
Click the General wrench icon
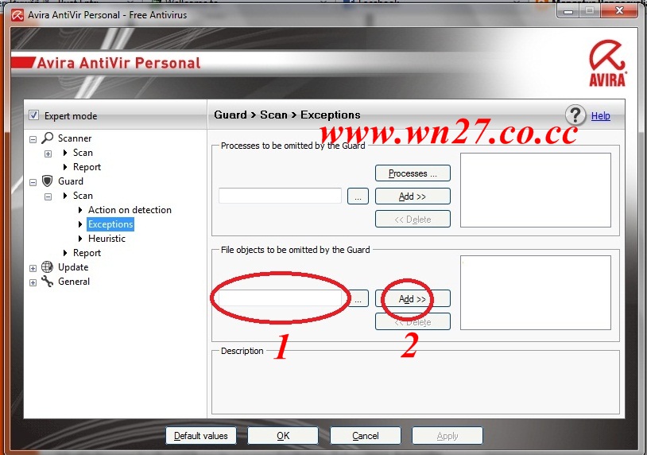point(48,281)
